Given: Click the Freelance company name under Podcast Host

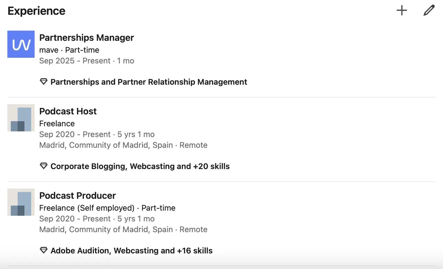Looking at the screenshot, I should pyautogui.click(x=57, y=124).
